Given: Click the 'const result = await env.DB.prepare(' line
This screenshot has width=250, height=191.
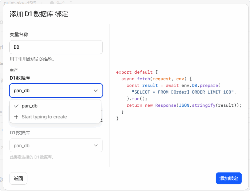Looking at the screenshot, I should point(173,86).
